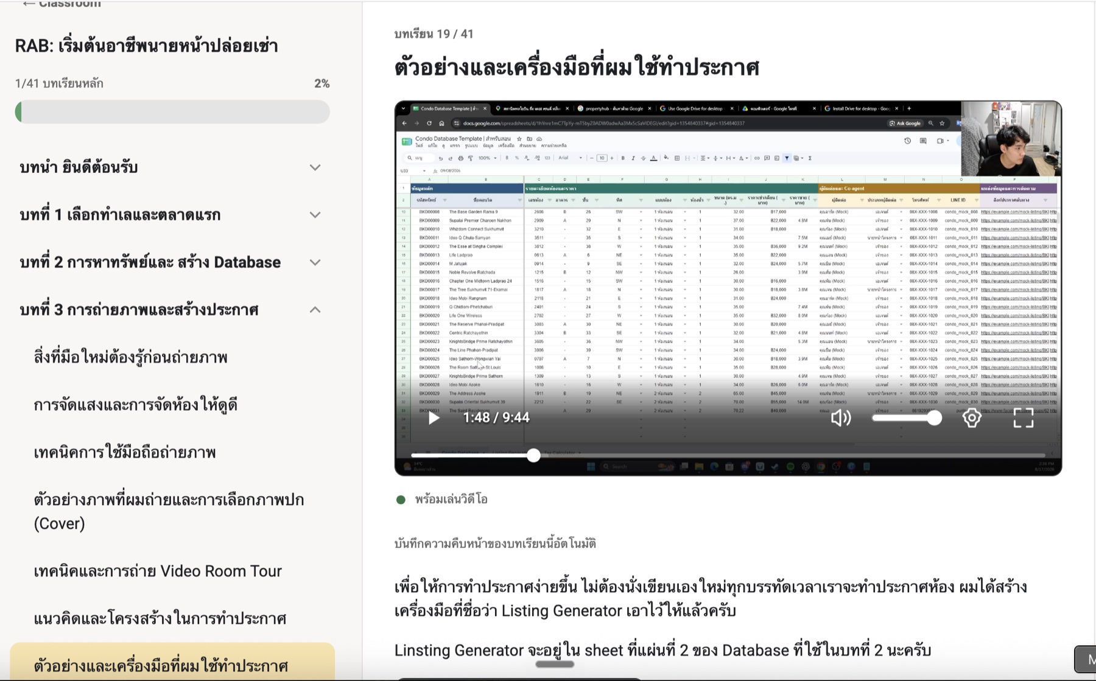Enter fullscreen mode on video
This screenshot has height=681, width=1096.
[x=1024, y=418]
